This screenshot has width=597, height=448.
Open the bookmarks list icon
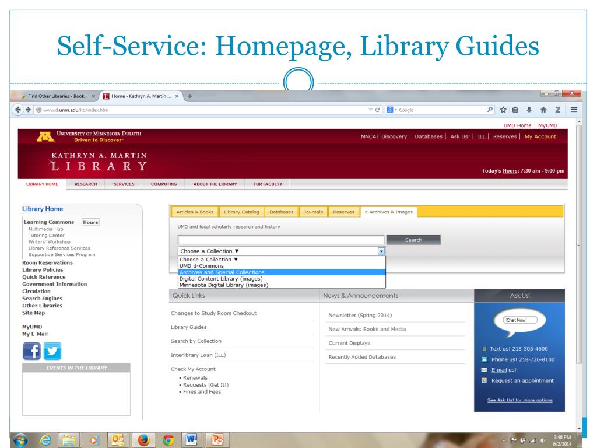click(x=515, y=110)
